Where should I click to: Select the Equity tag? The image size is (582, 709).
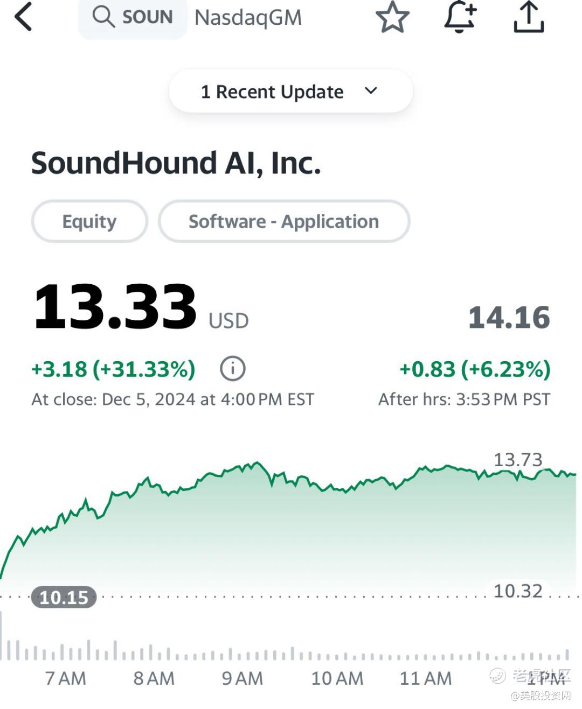pos(89,221)
